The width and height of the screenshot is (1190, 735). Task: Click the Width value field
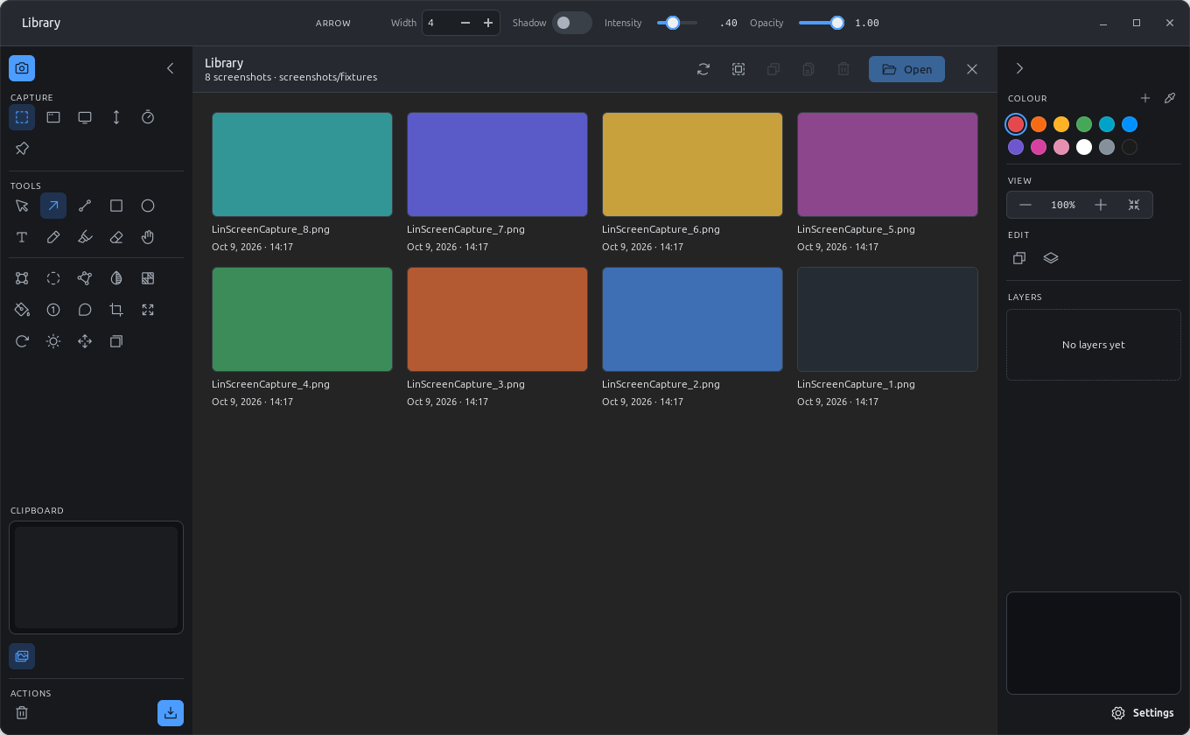point(438,23)
